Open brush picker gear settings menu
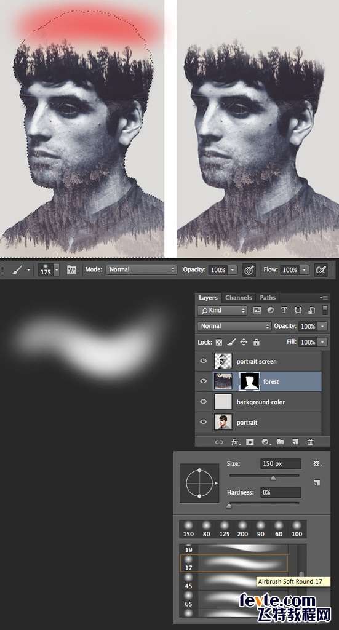The width and height of the screenshot is (339, 630). (317, 463)
